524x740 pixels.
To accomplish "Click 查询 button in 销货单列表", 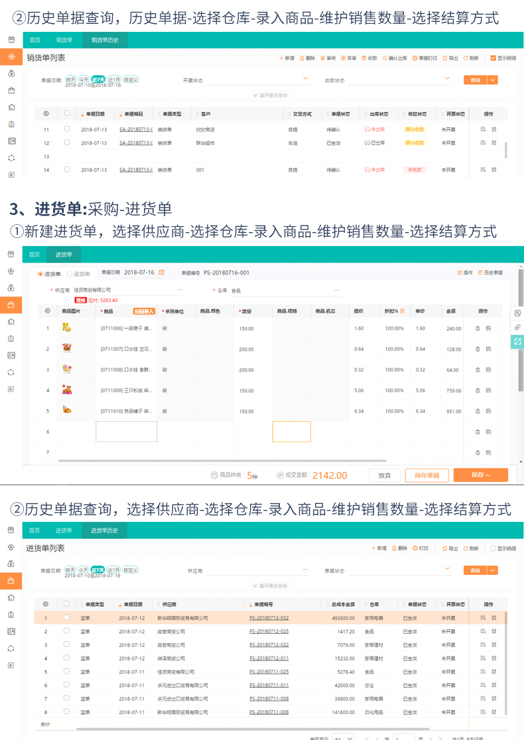I will pyautogui.click(x=476, y=80).
